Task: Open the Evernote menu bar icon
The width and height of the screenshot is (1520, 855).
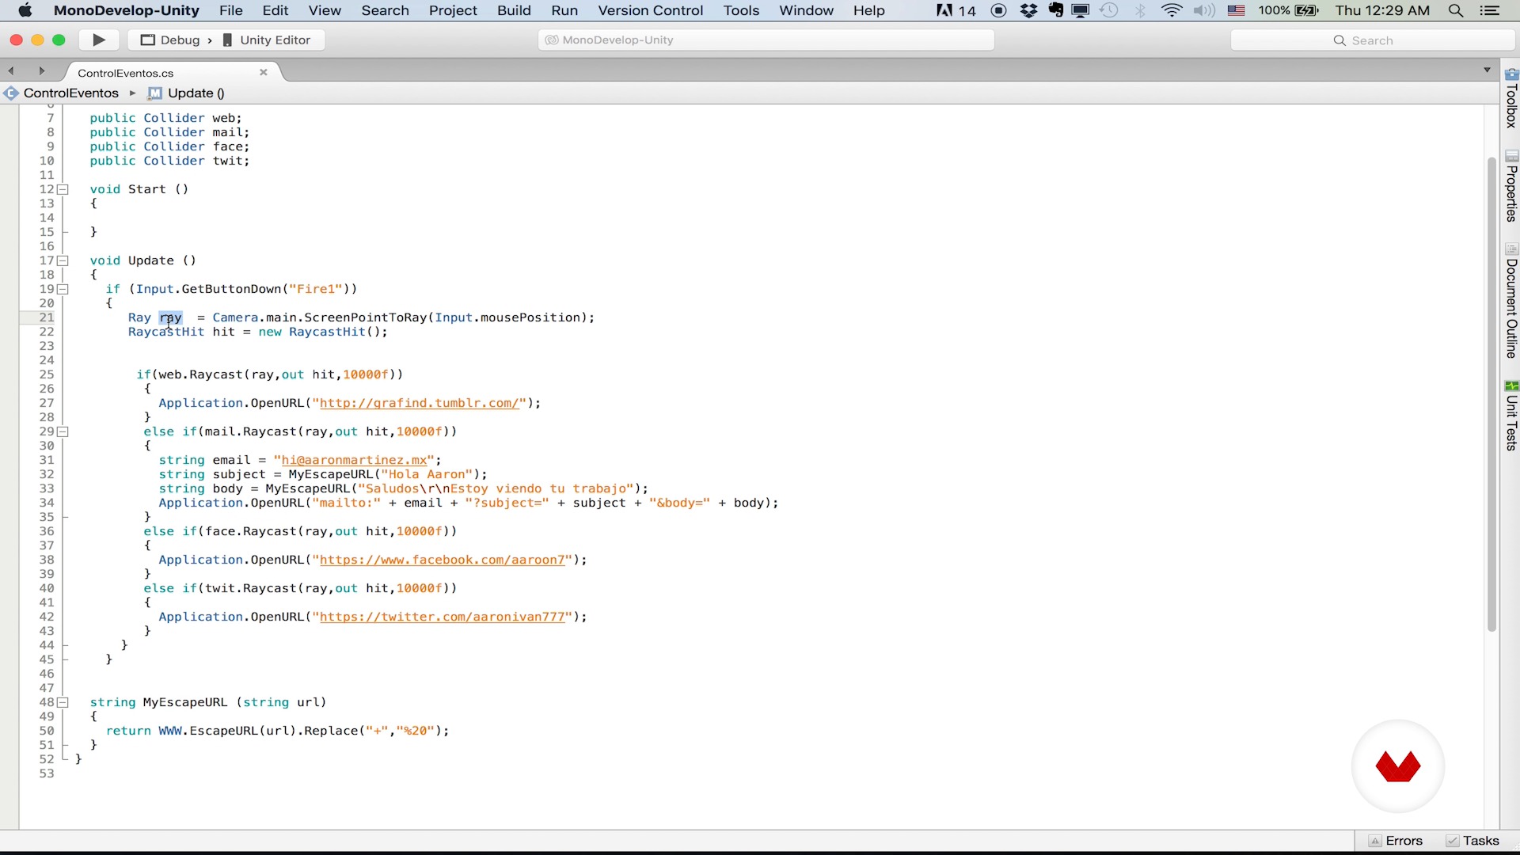Action: tap(1056, 10)
